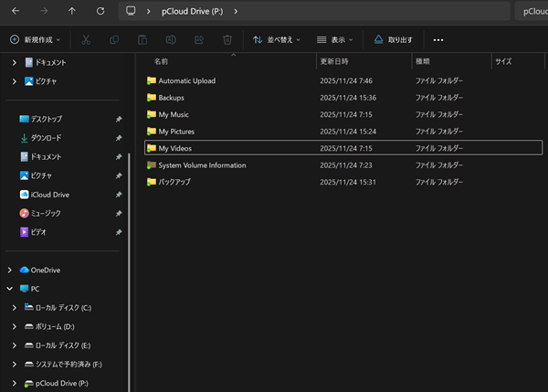
Task: Open iCloud Drive in quick access
Action: 49,195
